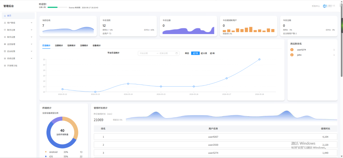Click the 当前在线 blue area mini chart
The width and height of the screenshot is (343, 158).
coord(68,30)
